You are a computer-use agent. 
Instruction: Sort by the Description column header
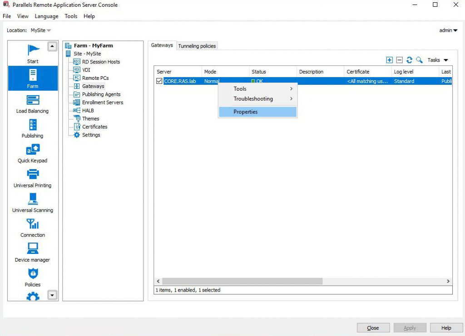[x=320, y=72]
